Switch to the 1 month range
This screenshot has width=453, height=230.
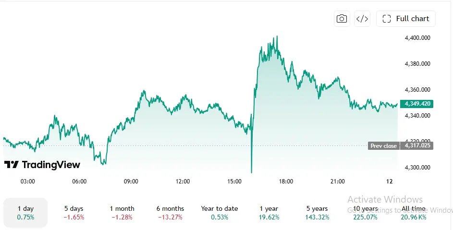point(122,213)
